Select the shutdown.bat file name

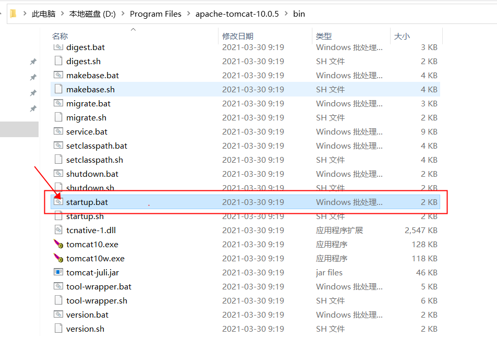pos(92,174)
